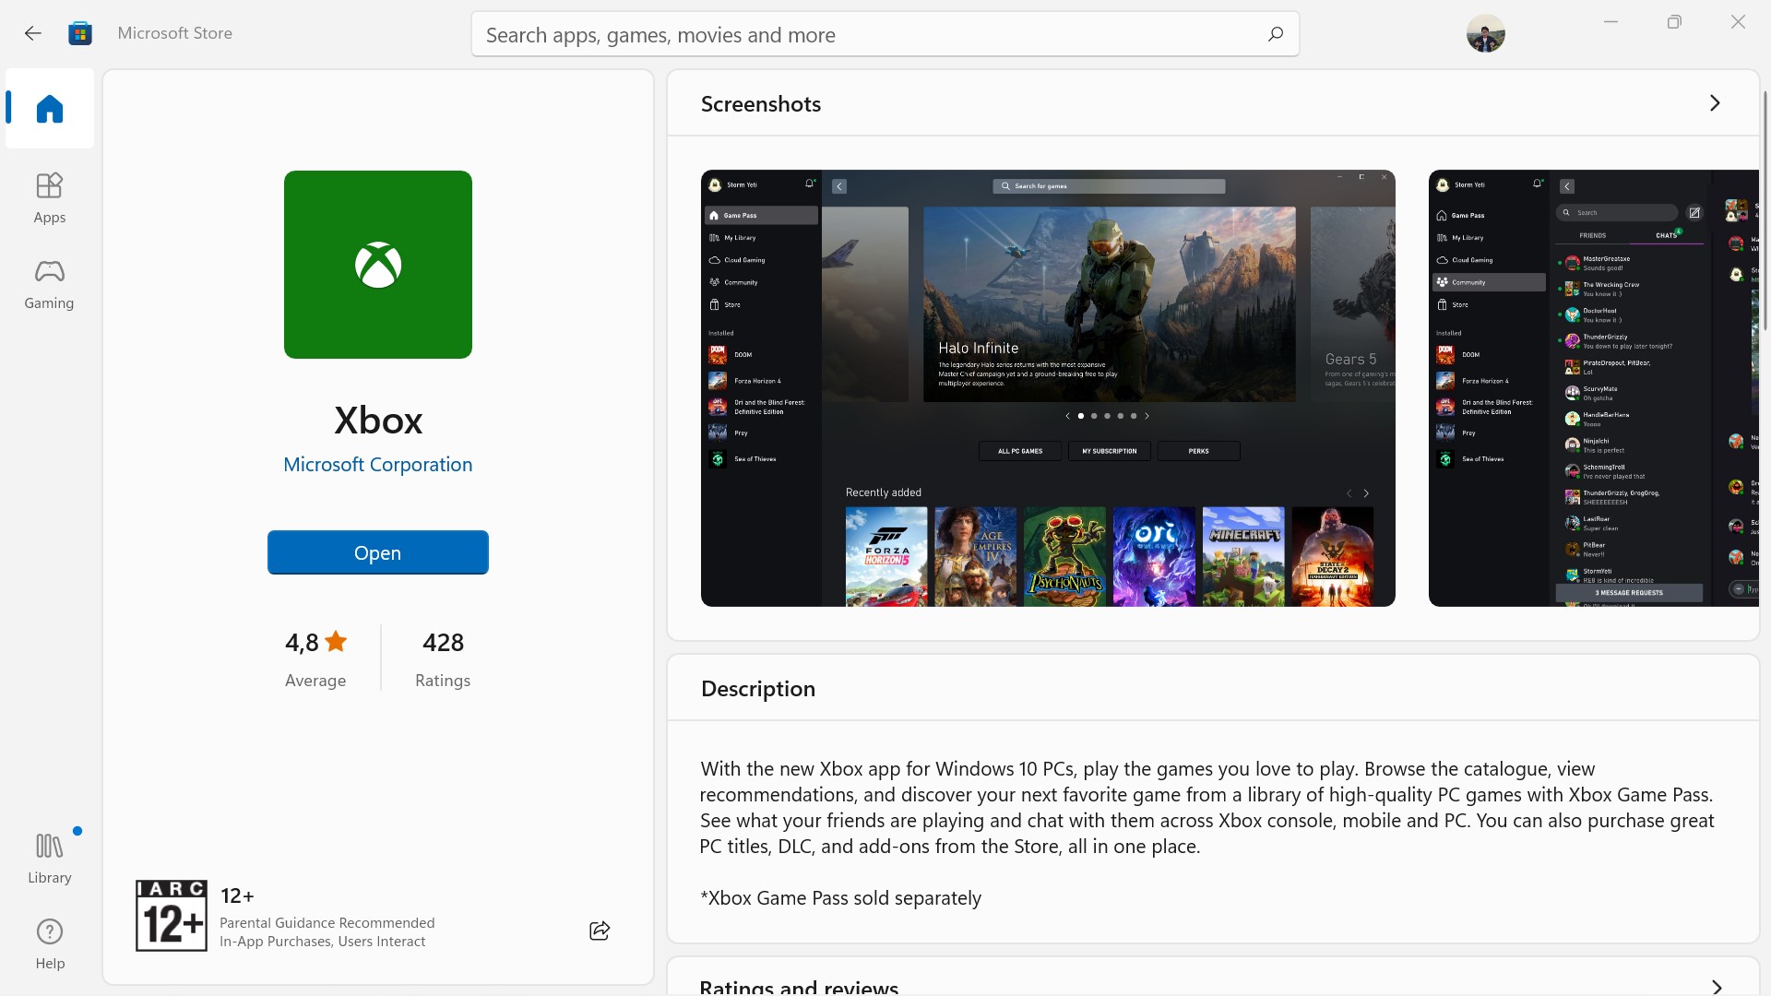Go to the Home sidebar tab
This screenshot has height=996, width=1771.
click(50, 109)
